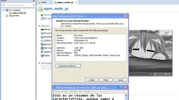The image size is (179, 100).
Task: Click the Network Adapter icon
Action: coord(42,44)
